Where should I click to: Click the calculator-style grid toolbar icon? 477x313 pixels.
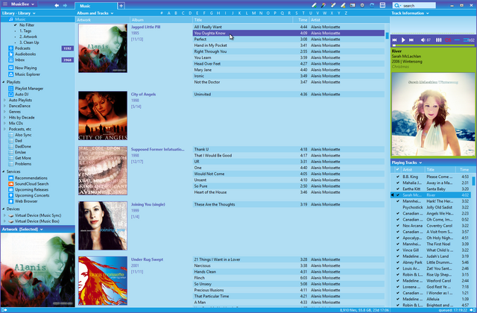[382, 5]
